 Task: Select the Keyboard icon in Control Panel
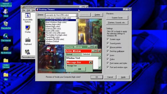point(28,41)
